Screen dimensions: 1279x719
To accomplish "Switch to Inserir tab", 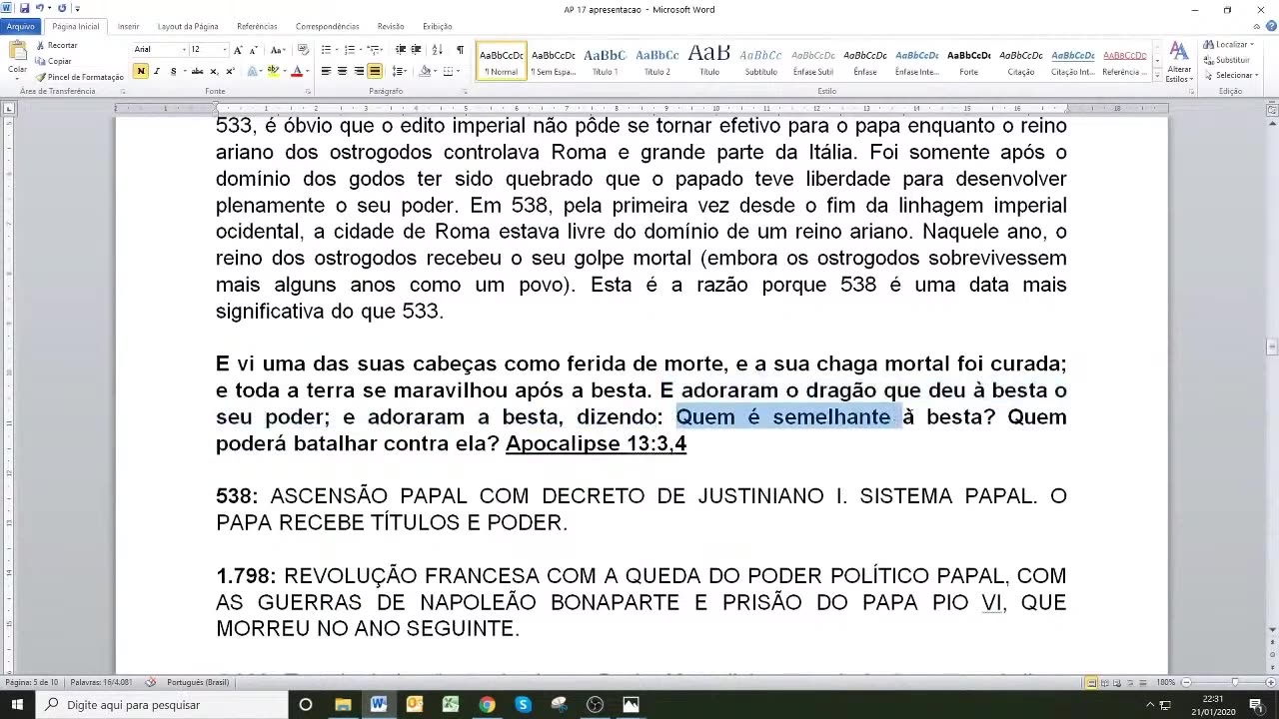I will point(128,26).
